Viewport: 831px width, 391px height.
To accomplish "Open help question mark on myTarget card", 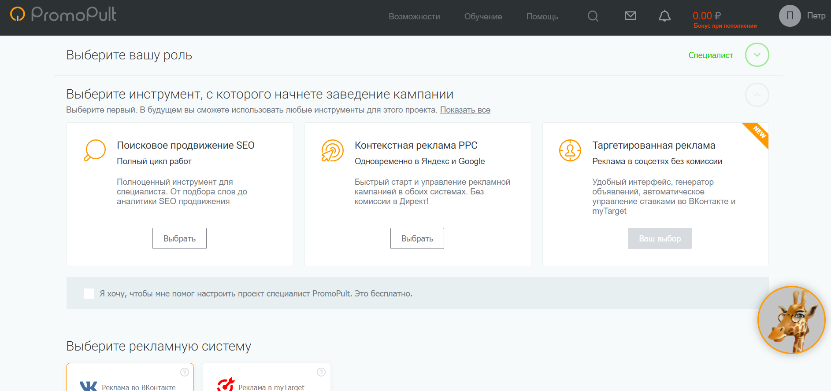I will [x=321, y=372].
